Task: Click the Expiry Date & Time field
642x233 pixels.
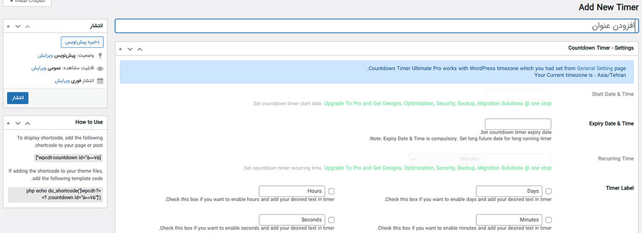Action: [x=518, y=123]
